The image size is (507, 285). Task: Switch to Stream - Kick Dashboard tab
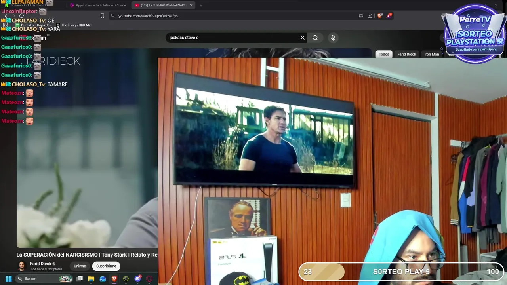coord(28,5)
